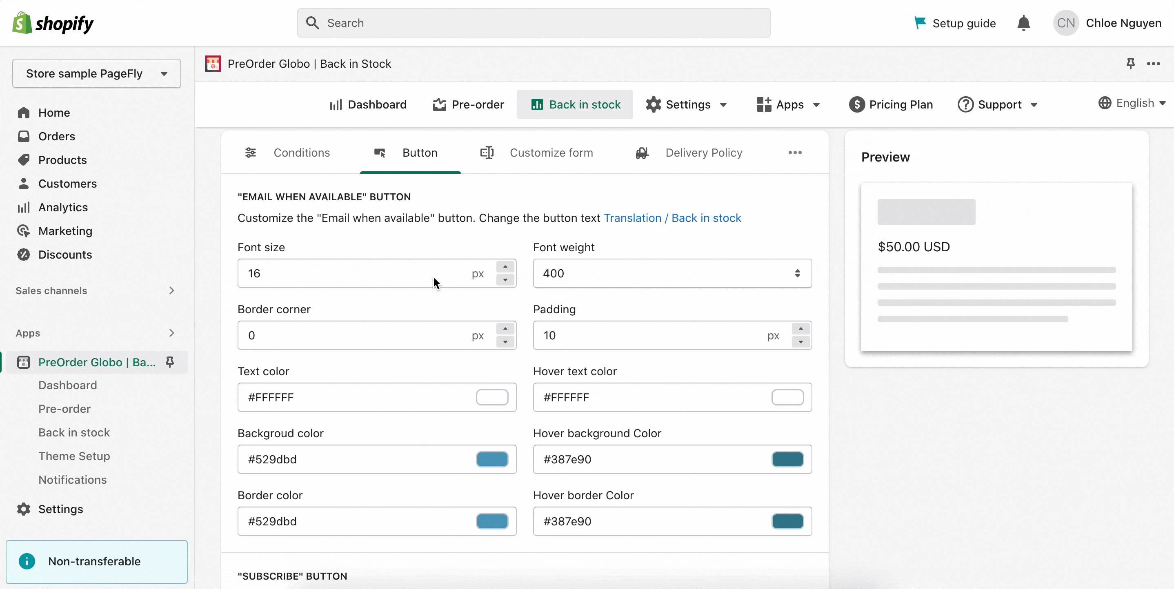Increase Border corner with up arrow
The height and width of the screenshot is (589, 1174).
click(x=505, y=328)
